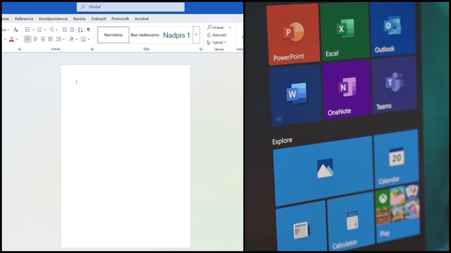Toggle center alignment
Image resolution: width=451 pixels, height=253 pixels.
click(x=35, y=39)
